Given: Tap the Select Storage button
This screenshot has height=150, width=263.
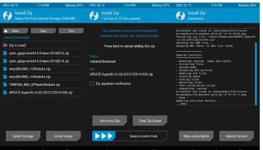Looking at the screenshot, I should [23, 136].
